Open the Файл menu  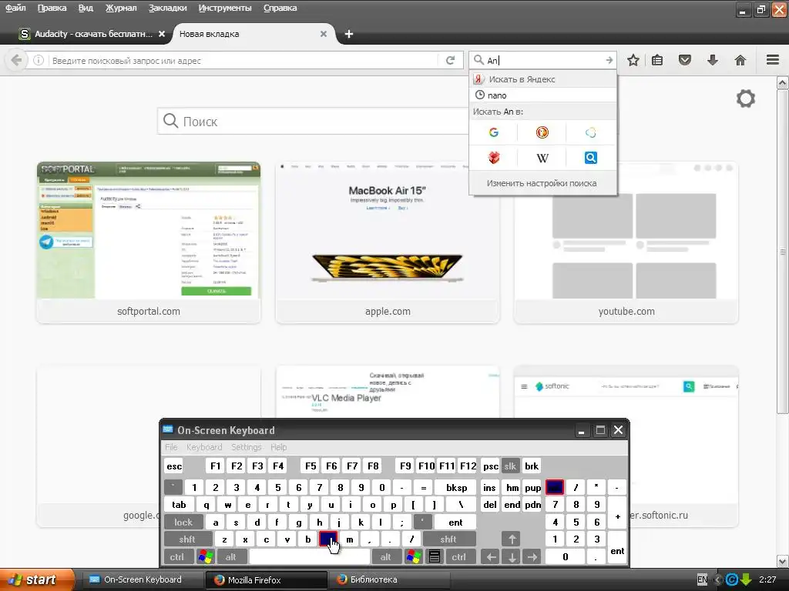(15, 8)
